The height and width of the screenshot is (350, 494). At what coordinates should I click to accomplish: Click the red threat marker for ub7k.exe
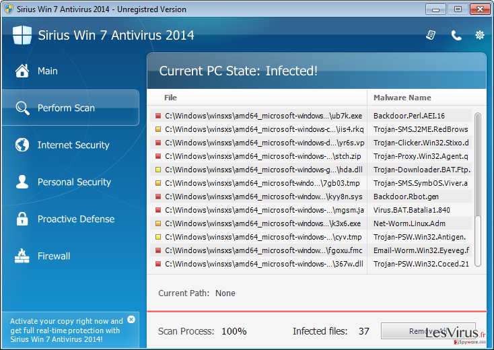pyautogui.click(x=158, y=116)
